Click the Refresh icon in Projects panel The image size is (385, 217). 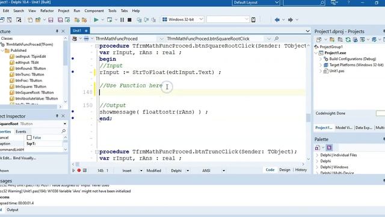348,40
